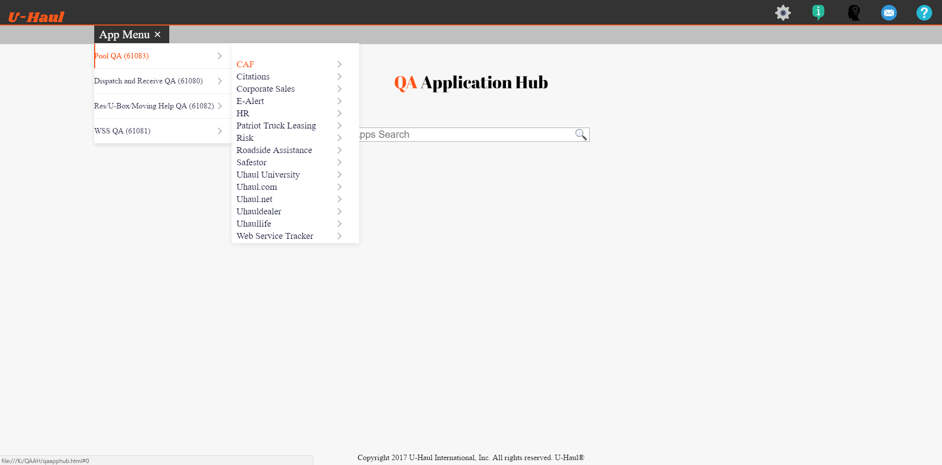Expand the chevron beside Safestor
The width and height of the screenshot is (942, 465).
point(340,162)
